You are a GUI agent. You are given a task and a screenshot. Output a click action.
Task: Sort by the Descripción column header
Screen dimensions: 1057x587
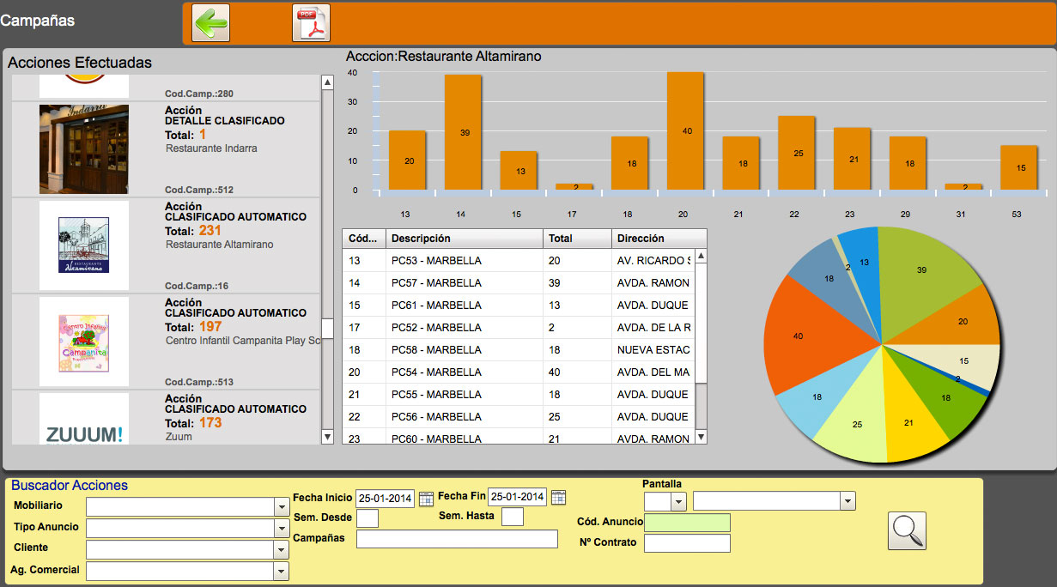(x=464, y=239)
